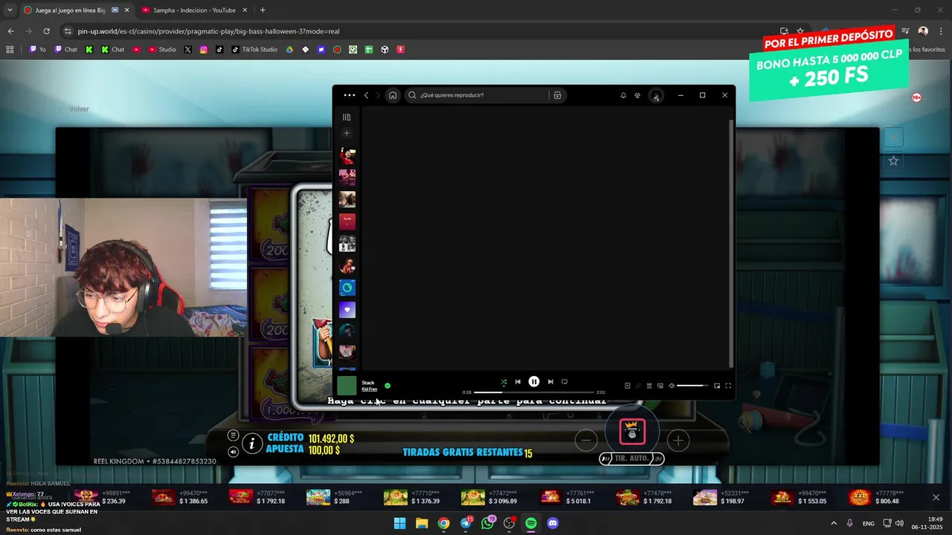This screenshot has height=535, width=952.
Task: Open the TikTok Studio bookmark
Action: tap(254, 50)
